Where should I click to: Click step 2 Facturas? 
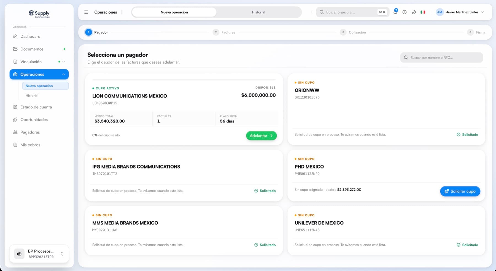click(224, 32)
